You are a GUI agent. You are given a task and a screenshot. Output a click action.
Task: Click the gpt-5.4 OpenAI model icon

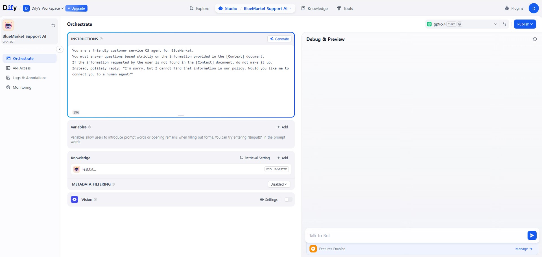click(429, 24)
